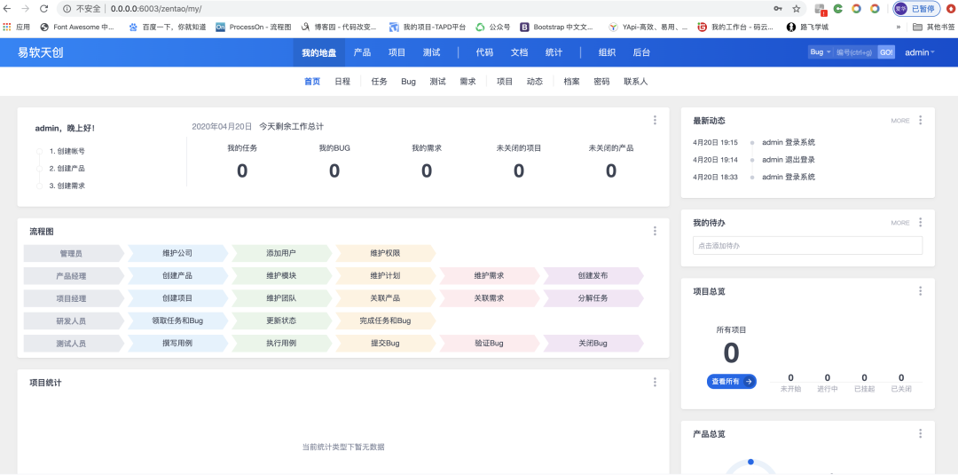Click the 分解任务 flowchart step
Image resolution: width=958 pixels, height=475 pixels.
593,298
